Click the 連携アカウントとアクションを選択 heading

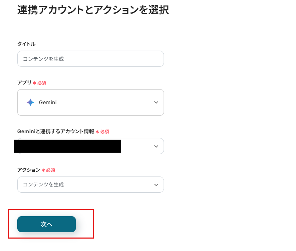coord(93,10)
